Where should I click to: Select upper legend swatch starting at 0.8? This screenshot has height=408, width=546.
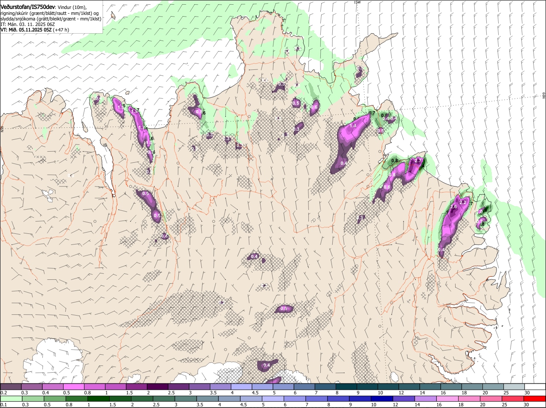[95, 386]
